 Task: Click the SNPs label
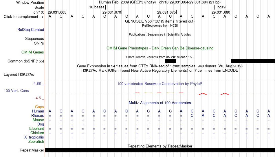[x=39, y=43]
